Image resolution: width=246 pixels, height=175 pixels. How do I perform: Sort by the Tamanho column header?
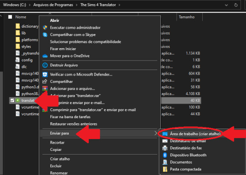point(187,17)
